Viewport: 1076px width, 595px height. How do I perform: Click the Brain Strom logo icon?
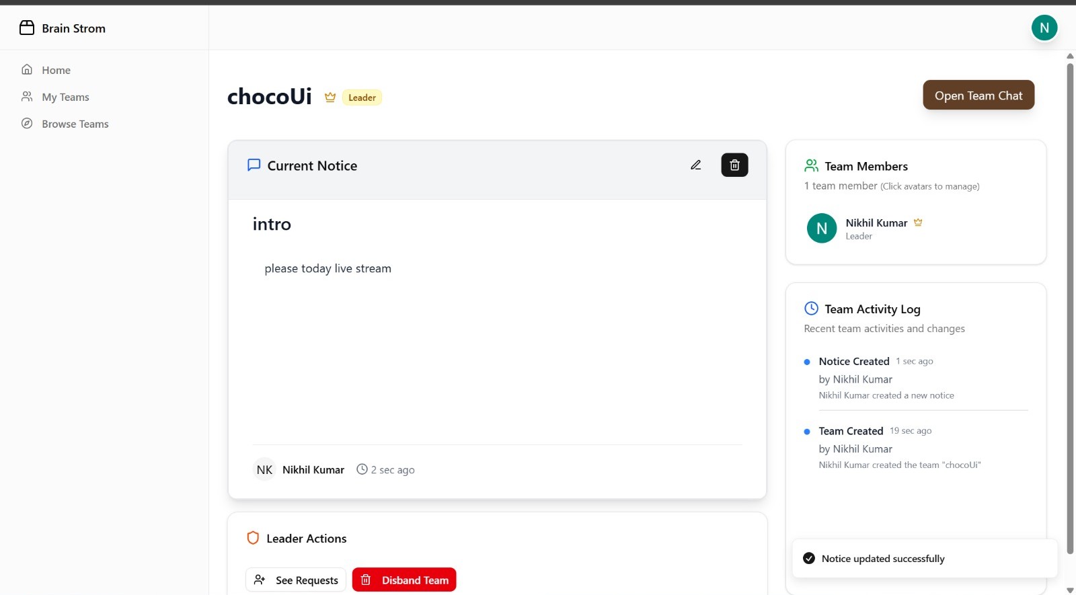click(x=27, y=28)
